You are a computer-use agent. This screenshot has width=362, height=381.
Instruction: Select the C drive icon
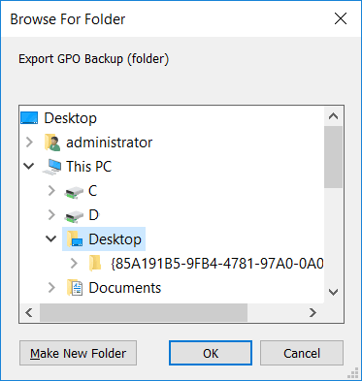[x=74, y=193]
